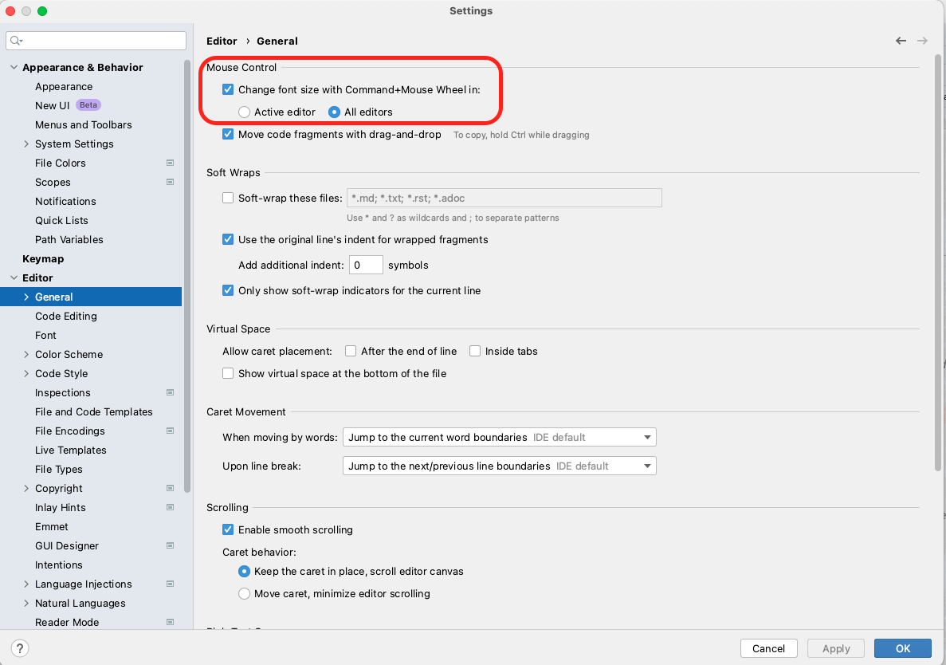Click the Help question mark icon
This screenshot has height=665, width=946.
tap(19, 648)
